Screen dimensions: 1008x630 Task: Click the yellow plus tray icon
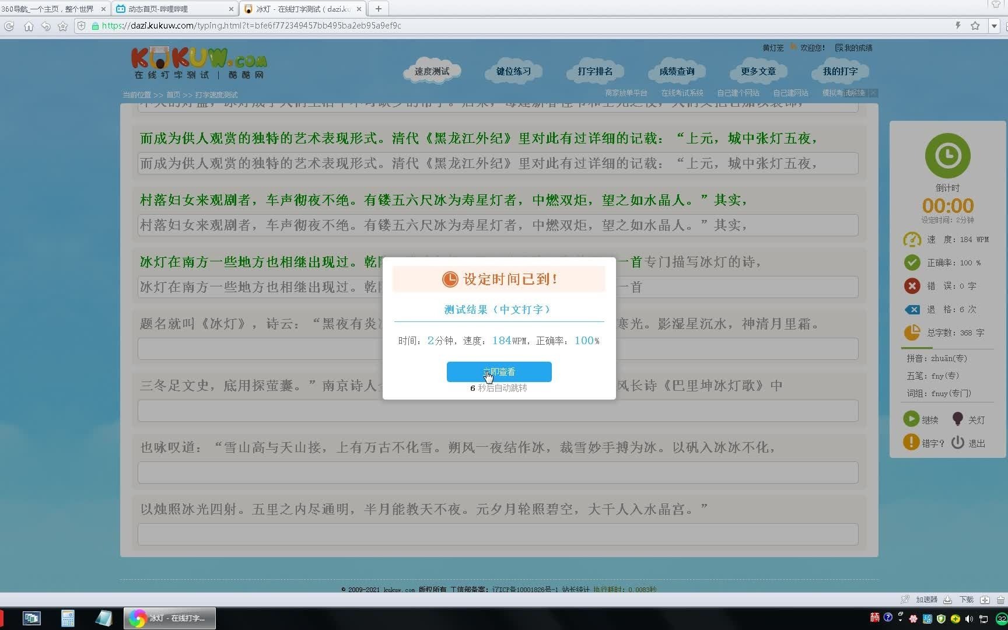pos(956,619)
